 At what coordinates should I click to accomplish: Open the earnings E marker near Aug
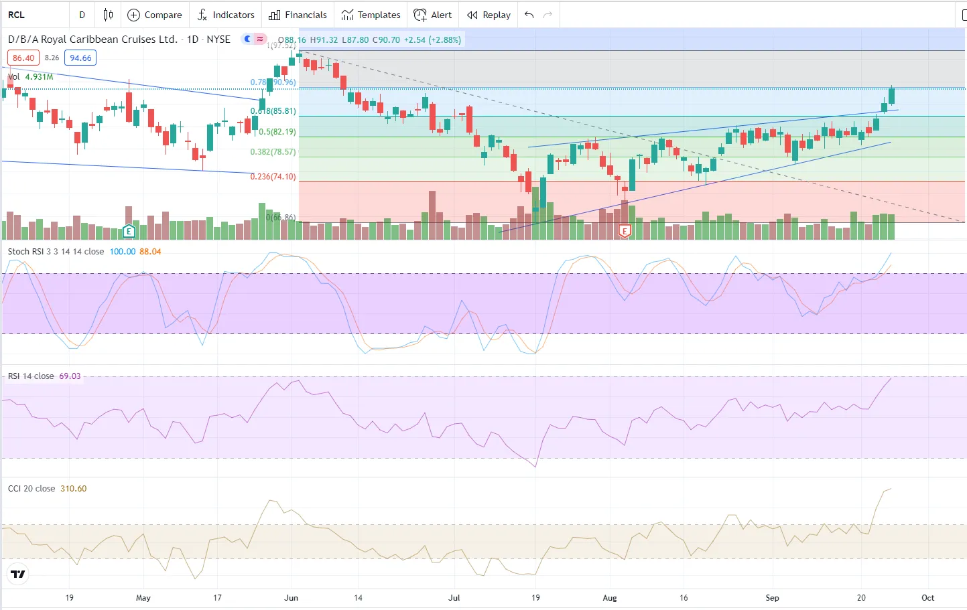tap(625, 232)
